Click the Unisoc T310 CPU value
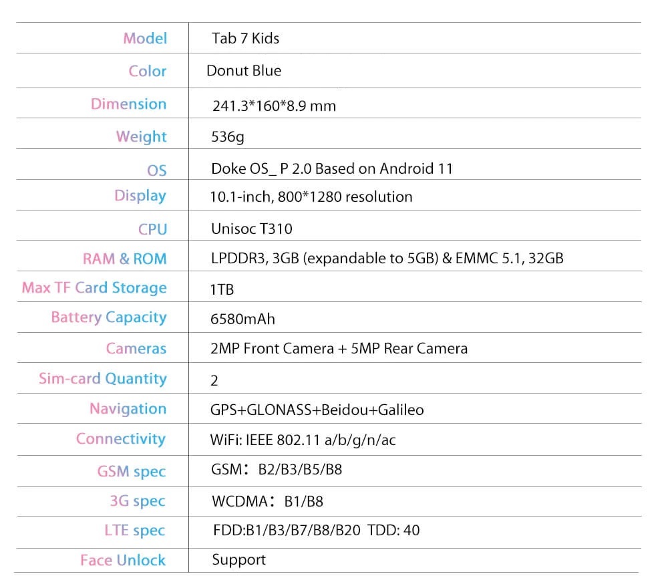The width and height of the screenshot is (668, 576). click(x=251, y=229)
